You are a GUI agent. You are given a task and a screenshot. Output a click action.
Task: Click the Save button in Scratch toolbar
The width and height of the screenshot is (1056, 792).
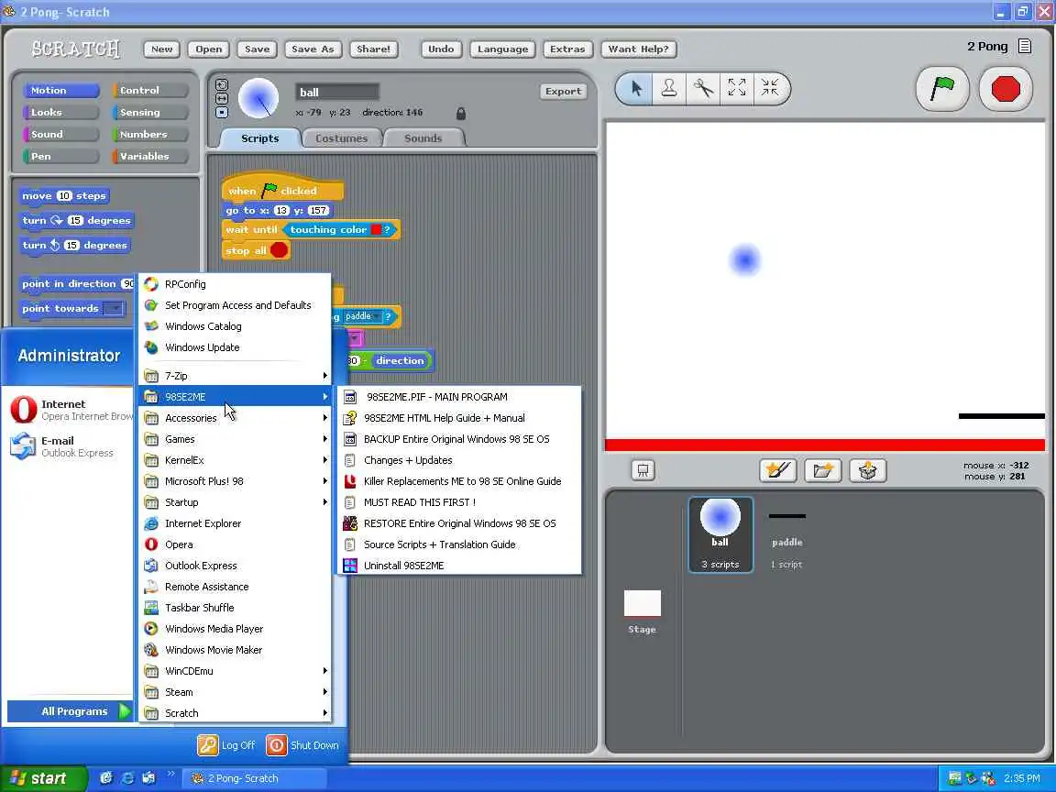pos(258,49)
